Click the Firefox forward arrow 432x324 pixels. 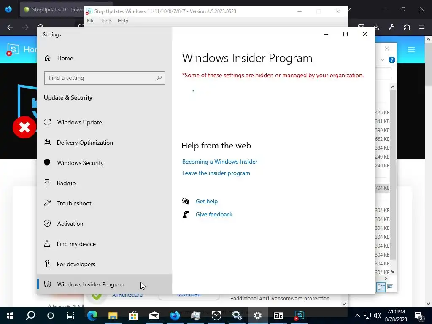[25, 27]
